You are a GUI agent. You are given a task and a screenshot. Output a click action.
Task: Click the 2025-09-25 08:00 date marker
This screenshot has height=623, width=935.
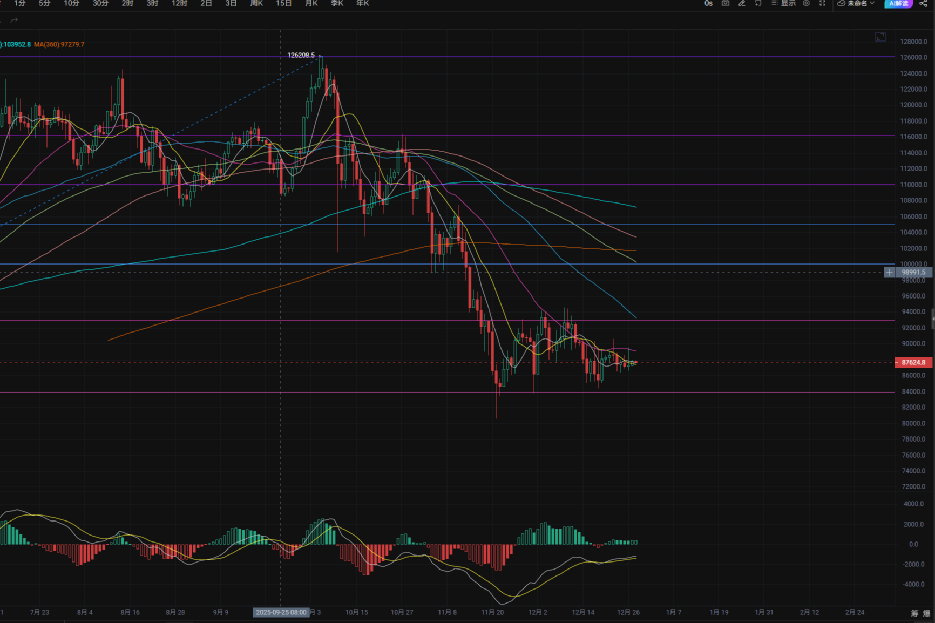tap(281, 613)
